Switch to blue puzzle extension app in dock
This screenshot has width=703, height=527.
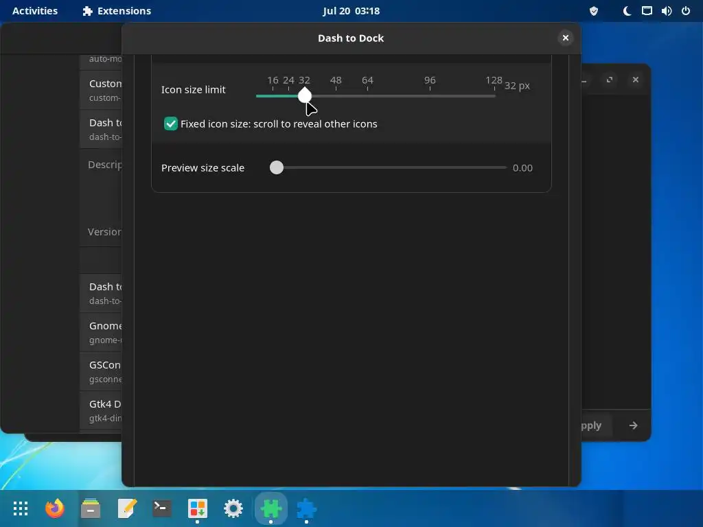(307, 508)
